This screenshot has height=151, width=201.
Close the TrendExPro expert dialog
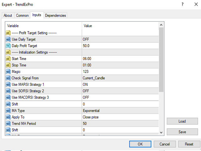(196, 4)
